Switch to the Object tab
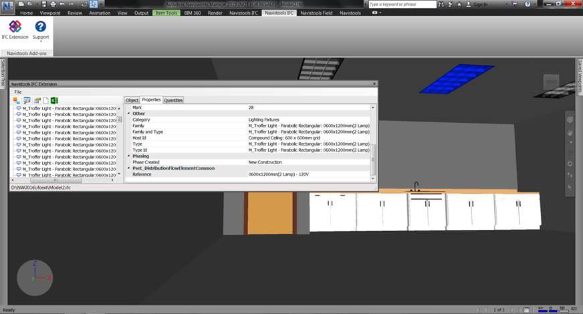This screenshot has width=583, height=314. pyautogui.click(x=132, y=100)
